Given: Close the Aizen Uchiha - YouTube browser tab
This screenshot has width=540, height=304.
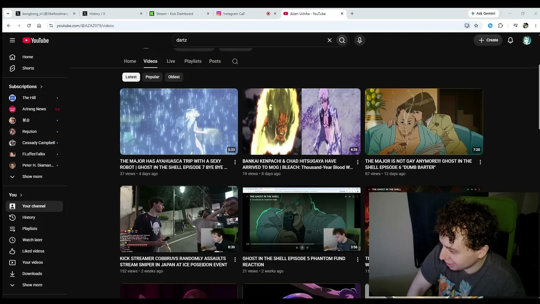Looking at the screenshot, I should coord(342,14).
